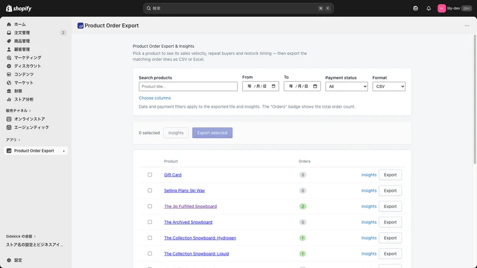
Task: Expand Sidekick の会話 section
Action: [x=21, y=236]
